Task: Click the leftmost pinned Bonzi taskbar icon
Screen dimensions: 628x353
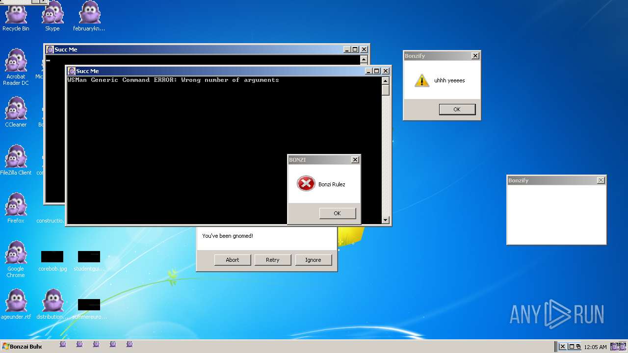Action: (x=63, y=345)
